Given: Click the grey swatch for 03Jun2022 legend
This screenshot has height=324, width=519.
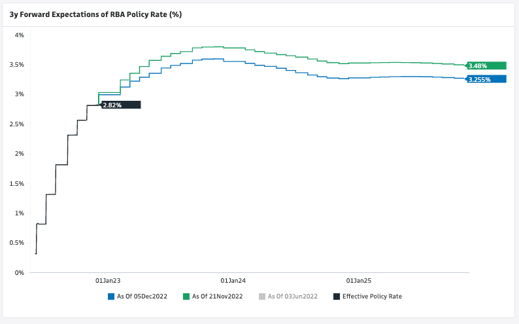Looking at the screenshot, I should coord(262,297).
